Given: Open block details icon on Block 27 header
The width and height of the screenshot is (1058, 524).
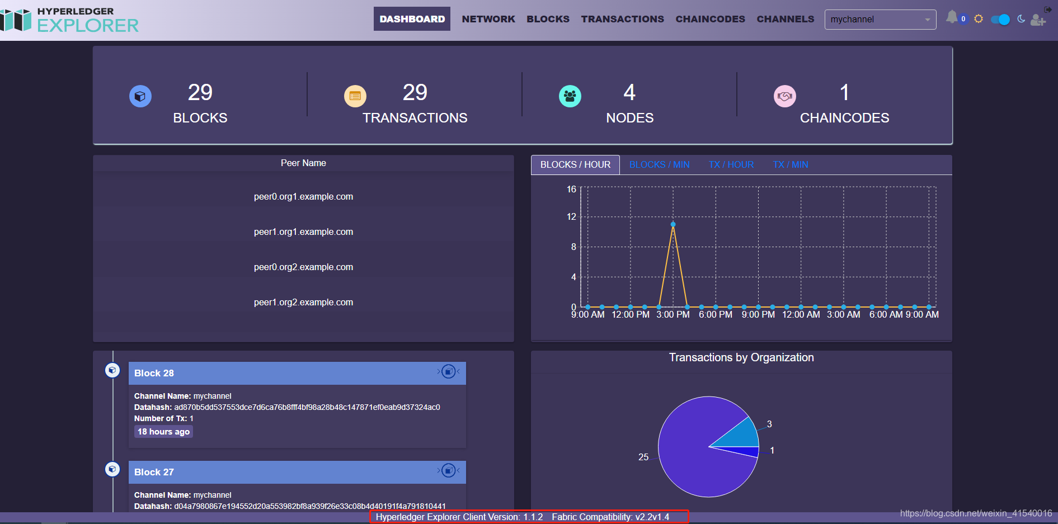Looking at the screenshot, I should point(449,470).
